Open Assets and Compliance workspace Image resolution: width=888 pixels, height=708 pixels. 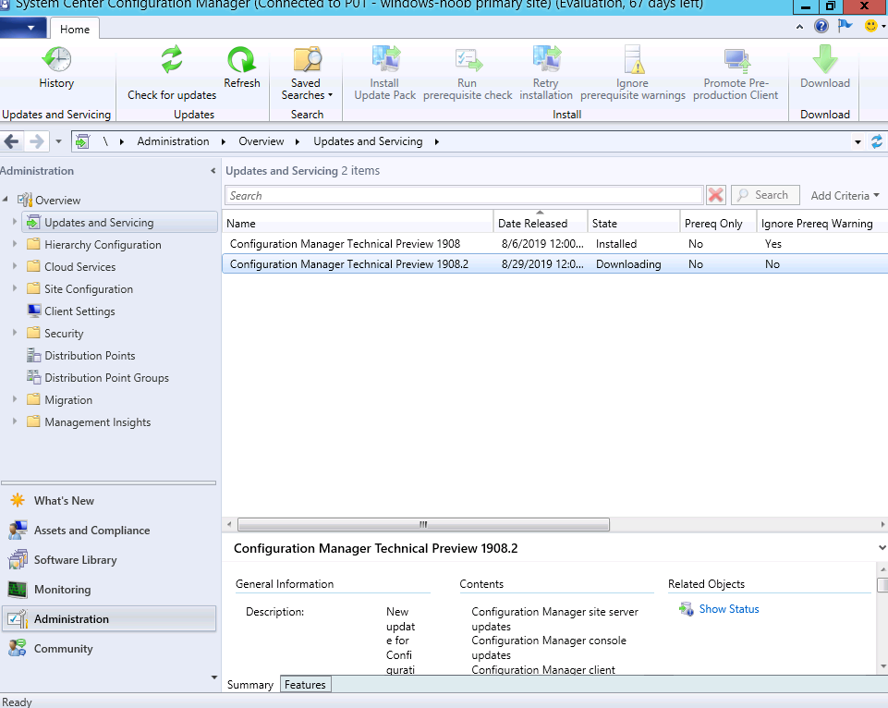[x=91, y=531]
